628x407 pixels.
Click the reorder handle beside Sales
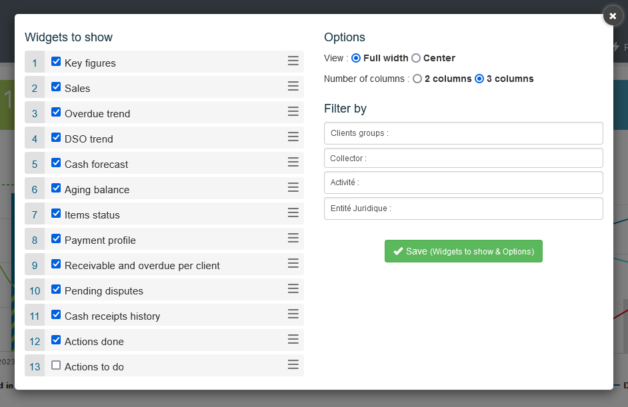293,87
